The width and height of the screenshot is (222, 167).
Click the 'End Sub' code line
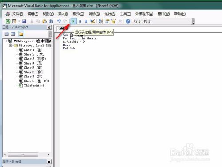[69, 48]
